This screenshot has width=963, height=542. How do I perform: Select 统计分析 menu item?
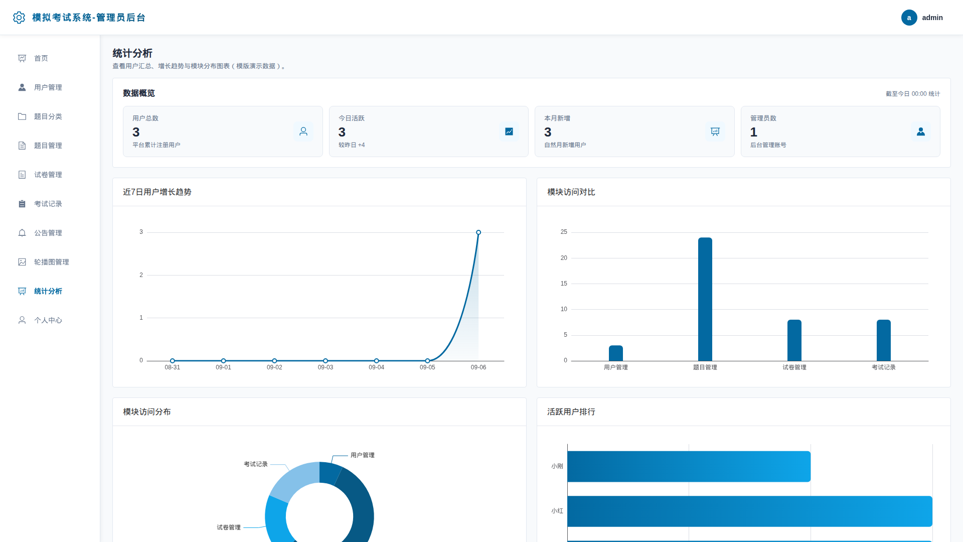coord(50,291)
